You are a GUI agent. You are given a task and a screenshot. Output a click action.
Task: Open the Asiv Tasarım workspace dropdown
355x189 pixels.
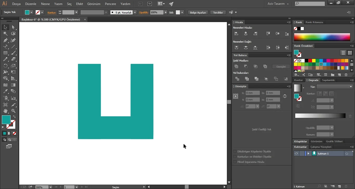coord(278,4)
